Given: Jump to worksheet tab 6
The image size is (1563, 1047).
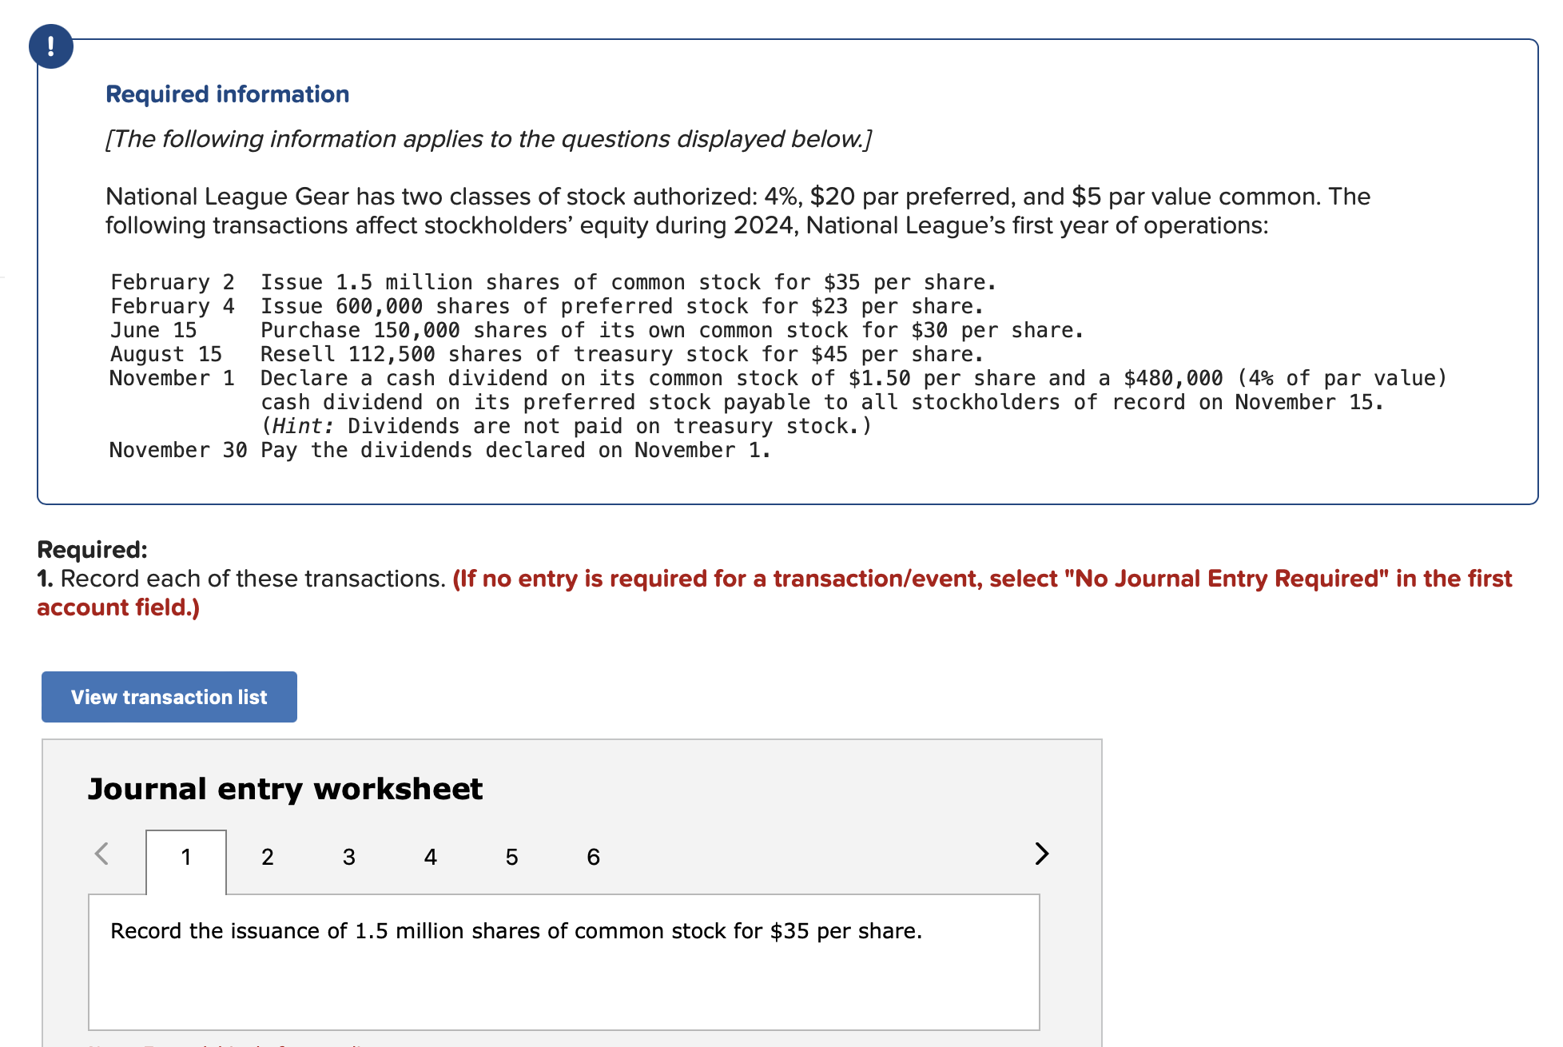Looking at the screenshot, I should 594,858.
